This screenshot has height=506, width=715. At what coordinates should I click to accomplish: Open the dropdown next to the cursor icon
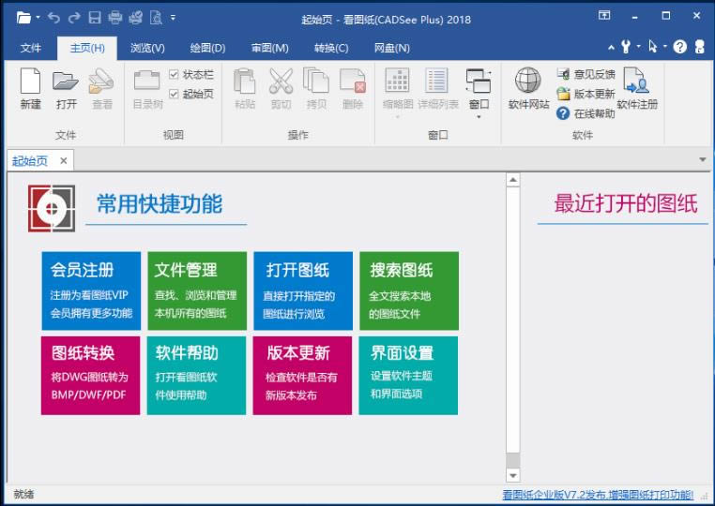tap(665, 47)
